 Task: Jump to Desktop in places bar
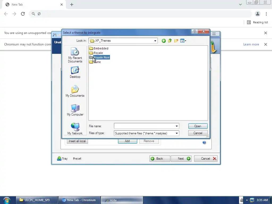[x=75, y=72]
